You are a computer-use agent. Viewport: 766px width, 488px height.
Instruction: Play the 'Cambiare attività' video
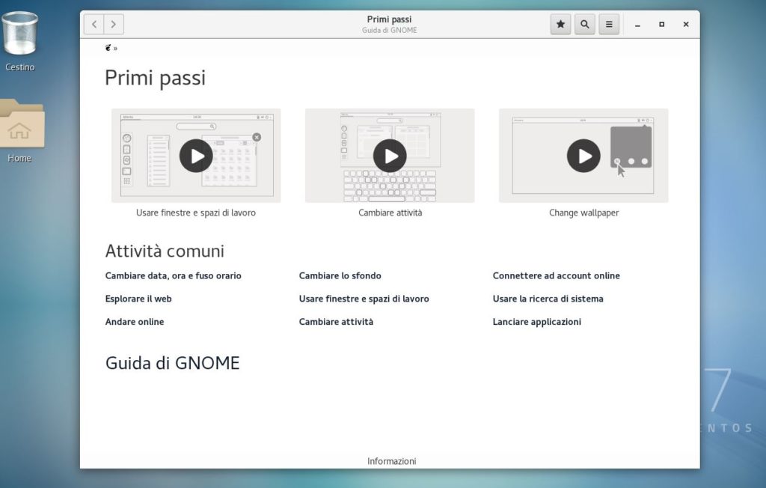[x=390, y=156]
